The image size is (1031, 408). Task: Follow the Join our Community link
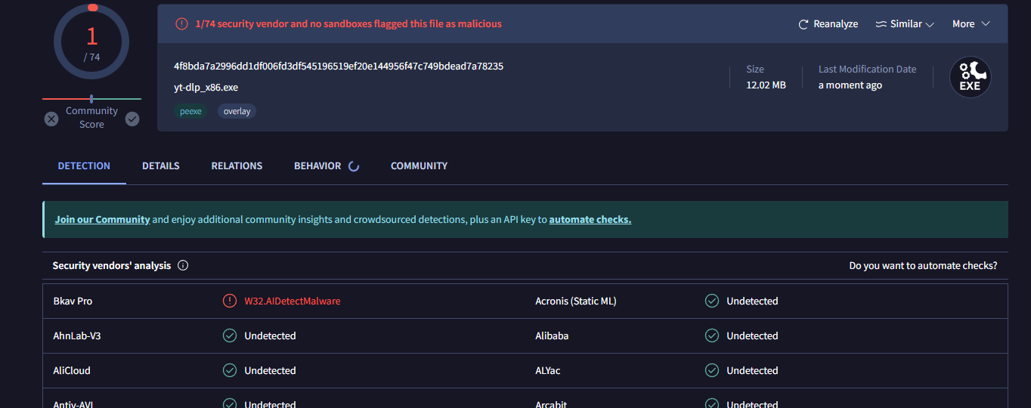coord(102,220)
